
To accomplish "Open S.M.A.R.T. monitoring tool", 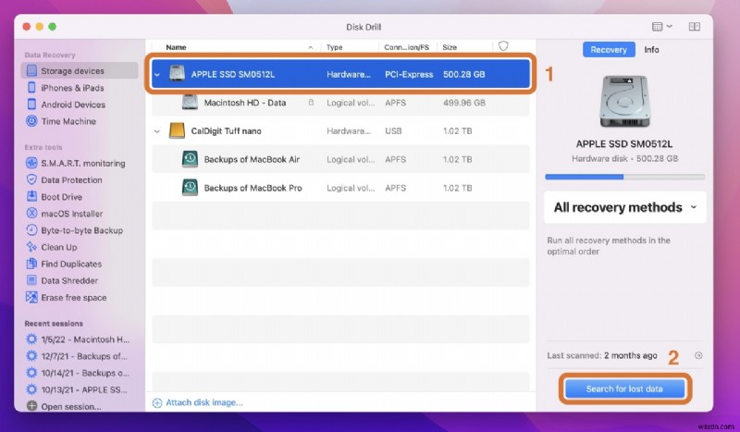I will 76,164.
